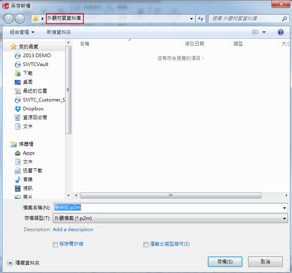This screenshot has height=273, width=292.
Task: Click the search magnifier icon
Action: tap(284, 19)
